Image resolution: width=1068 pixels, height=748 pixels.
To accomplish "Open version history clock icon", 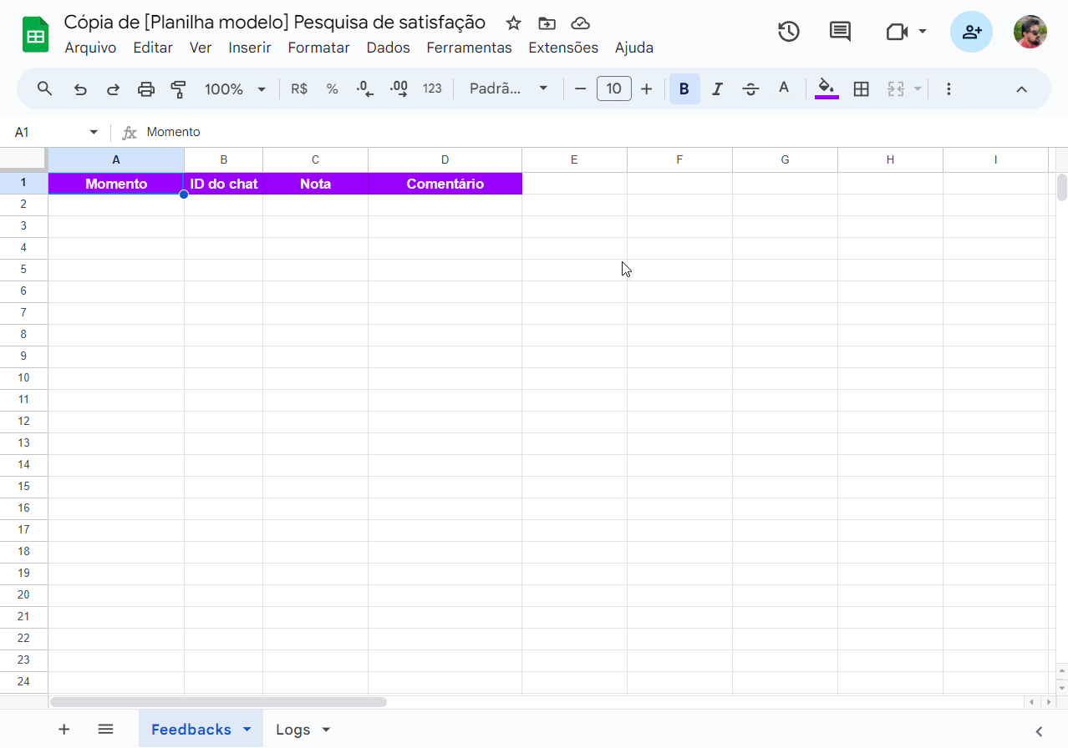I will 789,32.
